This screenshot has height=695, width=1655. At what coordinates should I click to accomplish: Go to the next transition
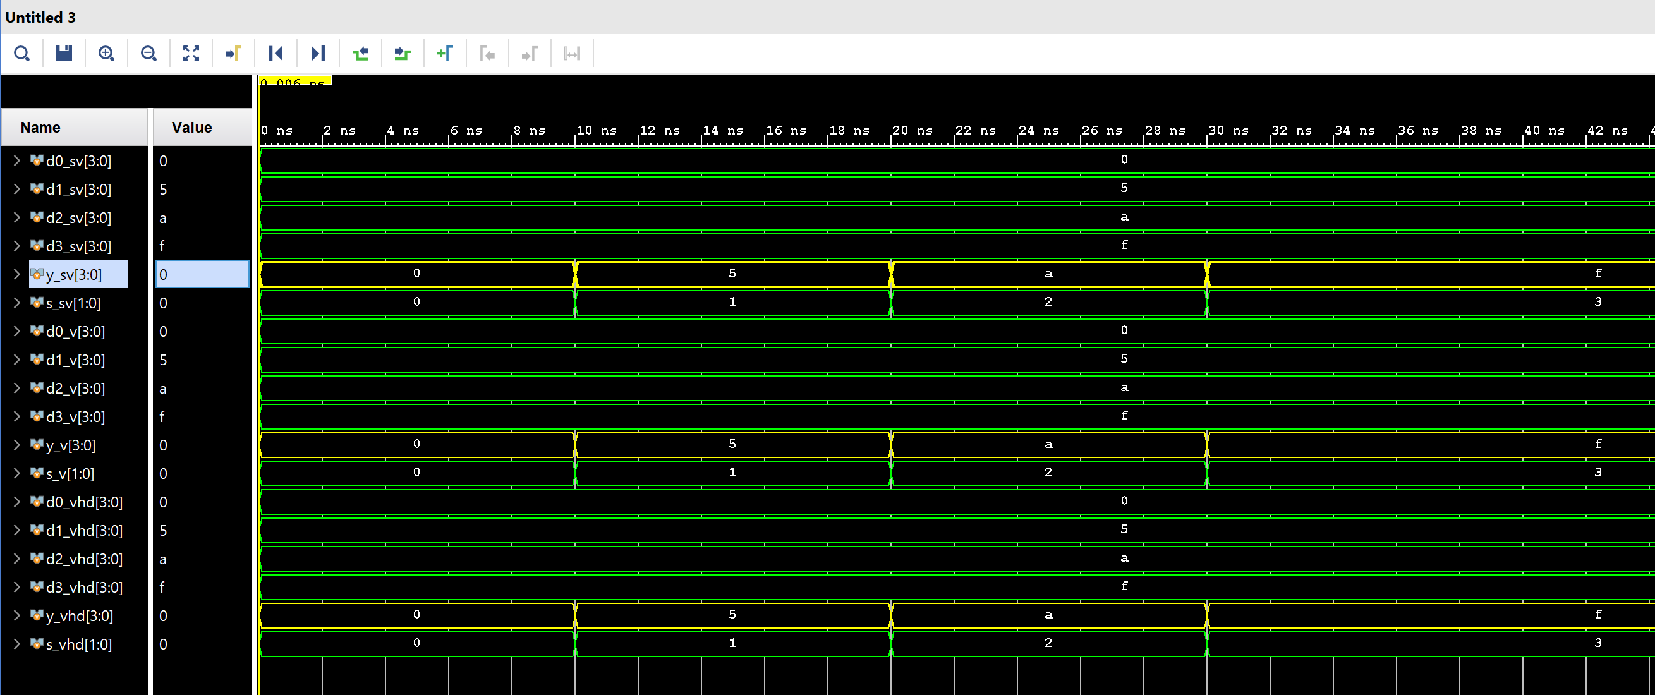coord(403,53)
